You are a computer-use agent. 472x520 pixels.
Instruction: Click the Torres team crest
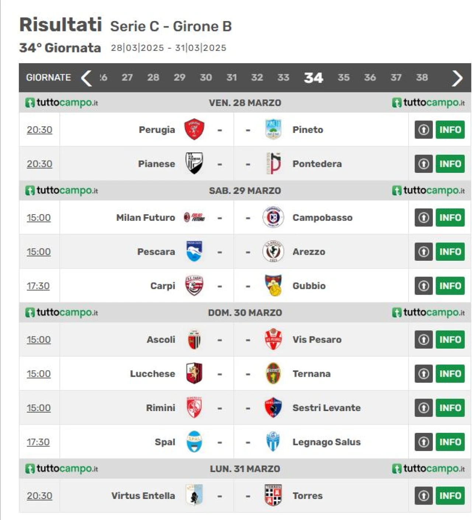[x=273, y=495]
